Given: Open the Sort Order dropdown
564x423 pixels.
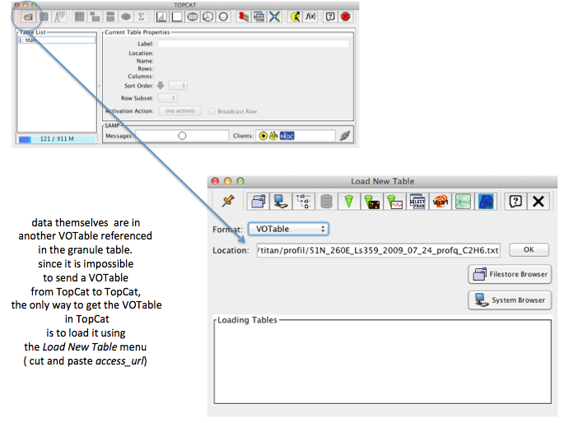Looking at the screenshot, I should click(x=178, y=86).
